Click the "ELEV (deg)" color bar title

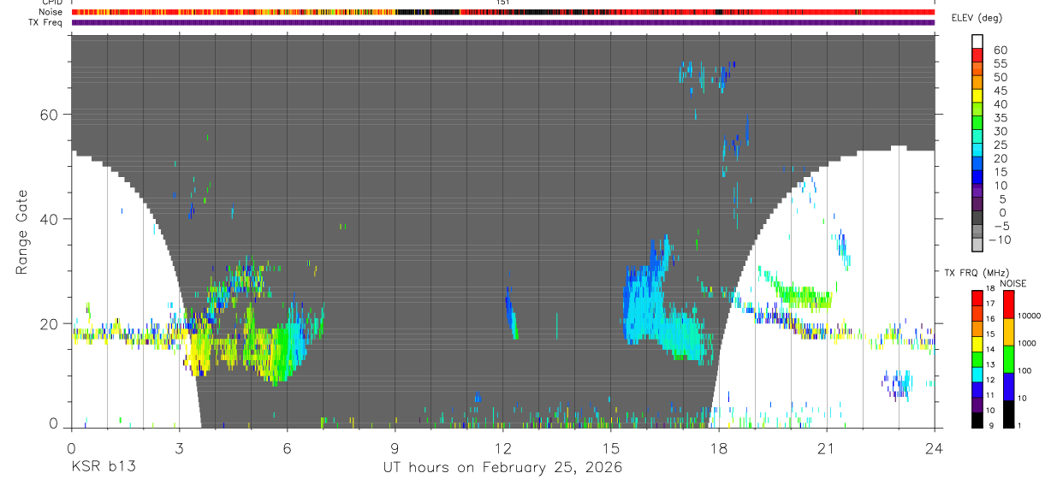(979, 18)
